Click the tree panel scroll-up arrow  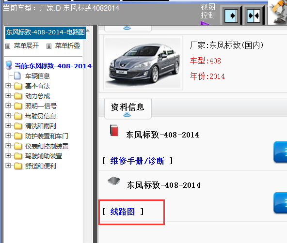click(x=88, y=30)
